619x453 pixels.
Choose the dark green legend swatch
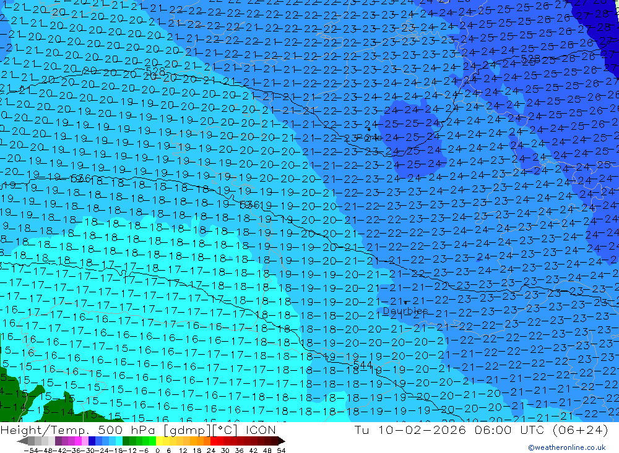coord(126,441)
